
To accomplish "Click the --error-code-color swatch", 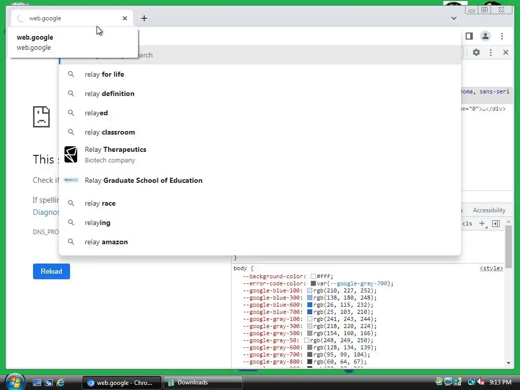I will point(313,283).
